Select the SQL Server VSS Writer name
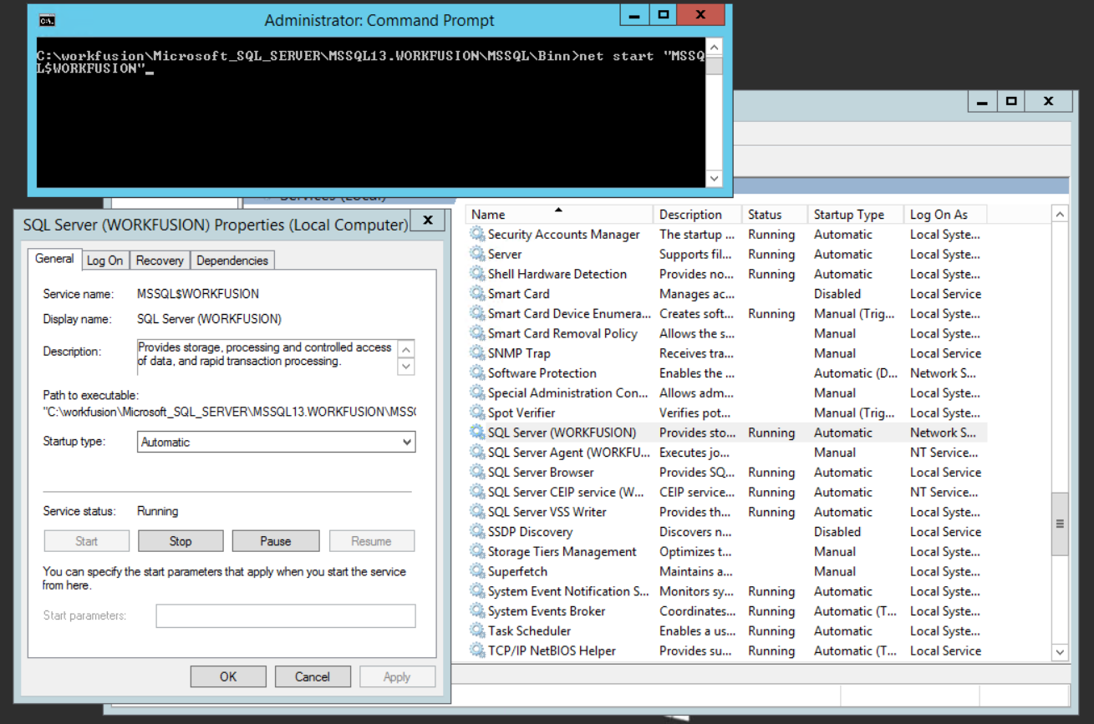1094x724 pixels. click(547, 512)
